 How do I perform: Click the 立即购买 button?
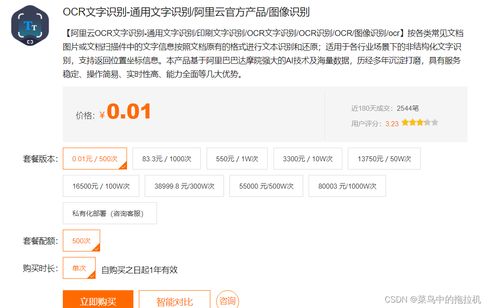click(98, 300)
